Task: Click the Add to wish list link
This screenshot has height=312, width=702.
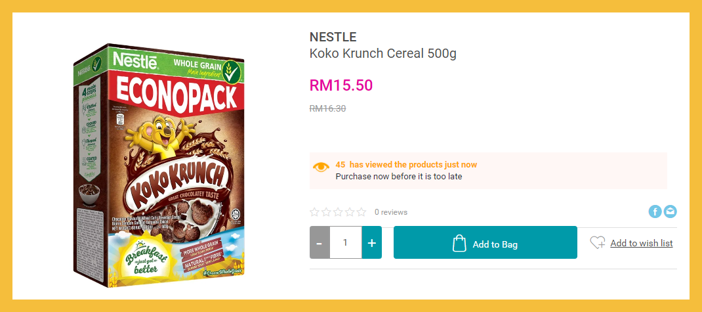Action: coord(641,243)
